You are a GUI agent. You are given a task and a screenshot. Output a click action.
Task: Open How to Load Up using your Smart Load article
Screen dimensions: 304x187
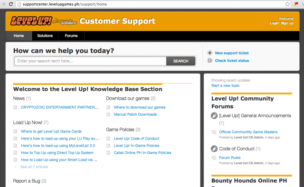(x=59, y=159)
